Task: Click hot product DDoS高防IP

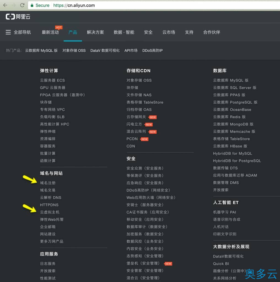Action: pyautogui.click(x=152, y=51)
